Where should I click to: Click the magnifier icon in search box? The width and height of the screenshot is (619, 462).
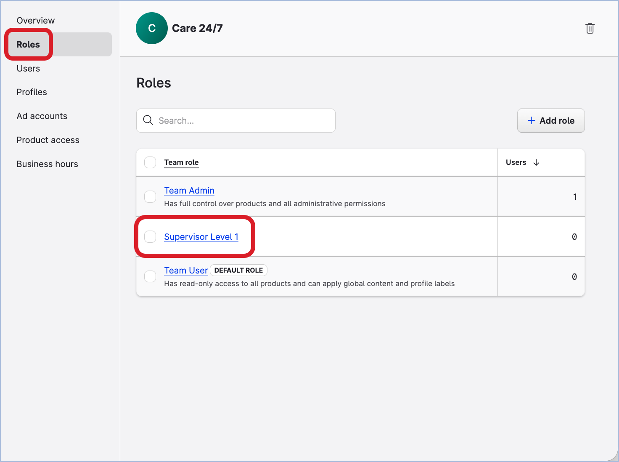click(x=148, y=120)
